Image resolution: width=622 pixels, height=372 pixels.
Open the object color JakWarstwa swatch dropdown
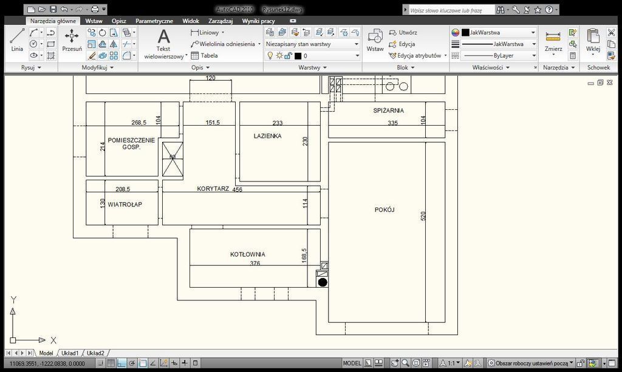(499, 33)
